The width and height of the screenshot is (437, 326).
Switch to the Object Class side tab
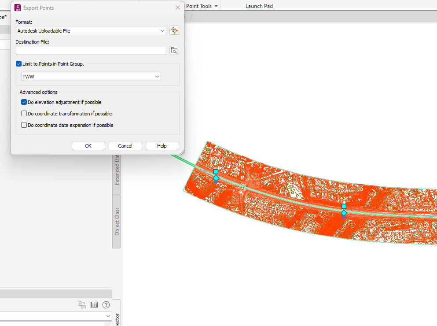tap(116, 222)
